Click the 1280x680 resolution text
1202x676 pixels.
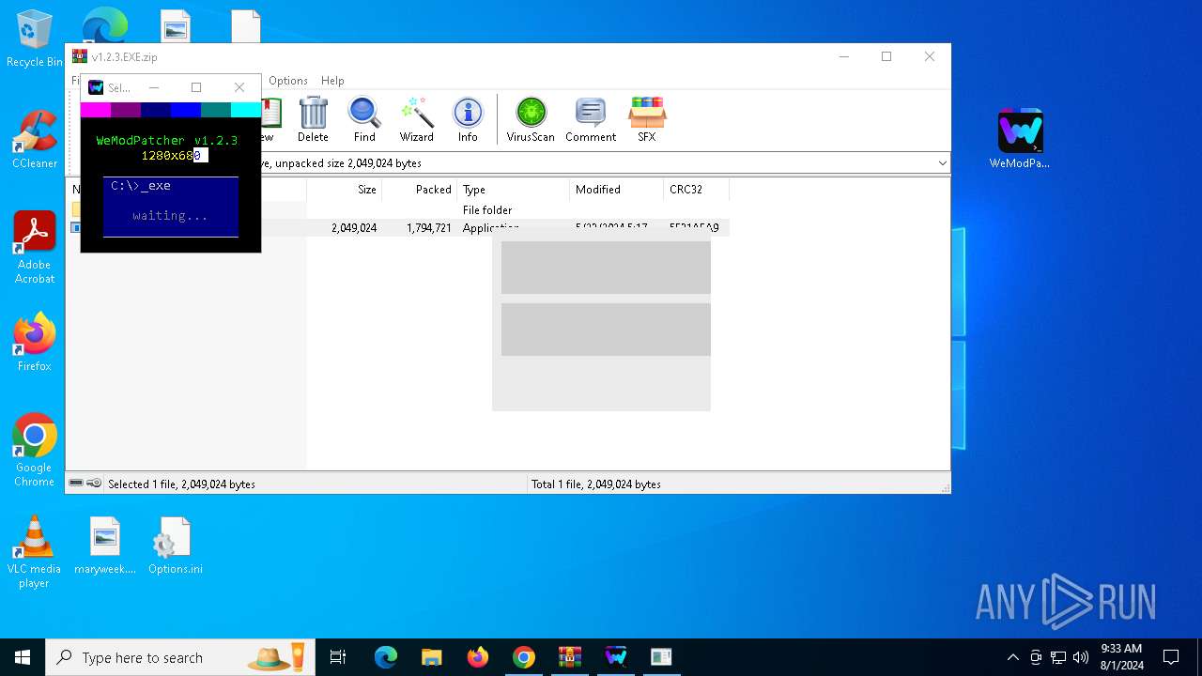pos(171,156)
